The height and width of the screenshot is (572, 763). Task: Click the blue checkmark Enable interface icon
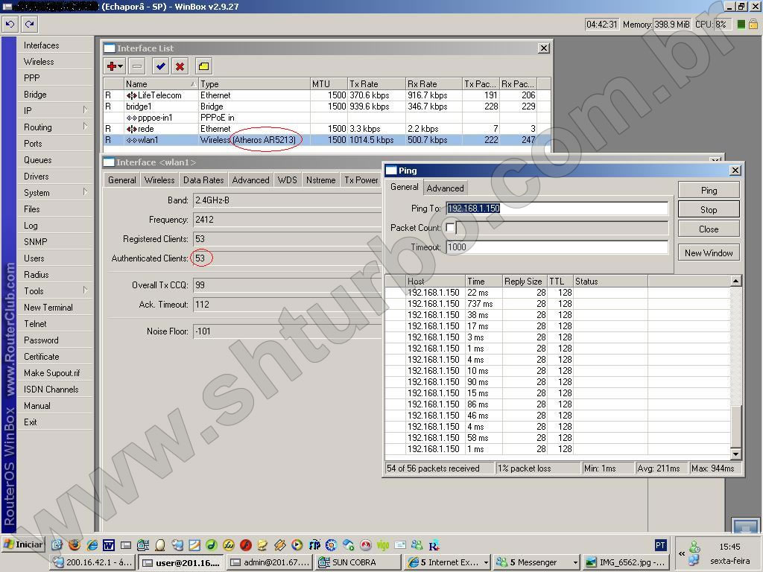[x=160, y=66]
